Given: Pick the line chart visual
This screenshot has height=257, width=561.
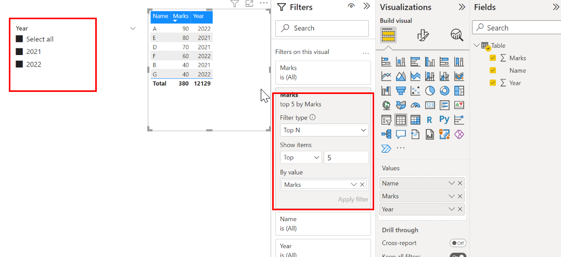Looking at the screenshot, I should pos(386,76).
